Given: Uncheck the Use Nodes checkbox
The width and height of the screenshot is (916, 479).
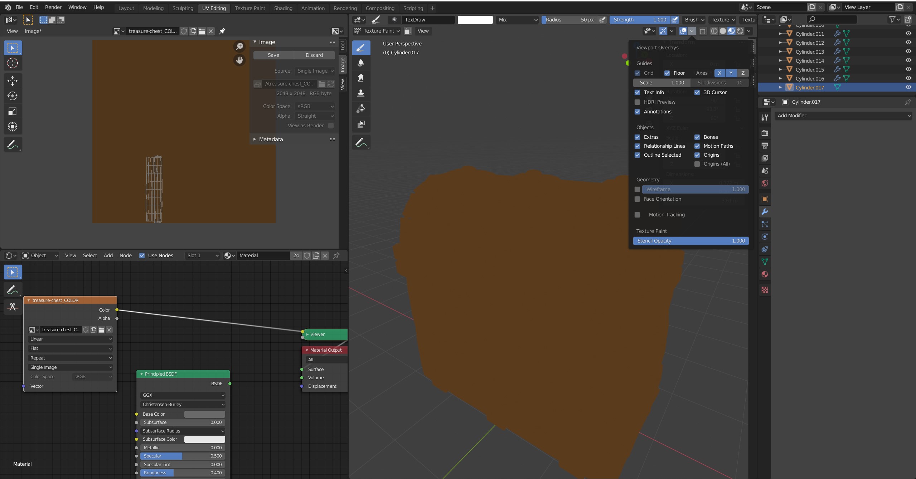Looking at the screenshot, I should tap(142, 255).
